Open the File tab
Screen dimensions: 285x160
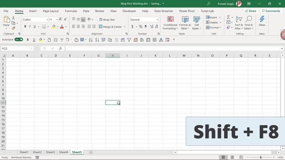click(6, 11)
